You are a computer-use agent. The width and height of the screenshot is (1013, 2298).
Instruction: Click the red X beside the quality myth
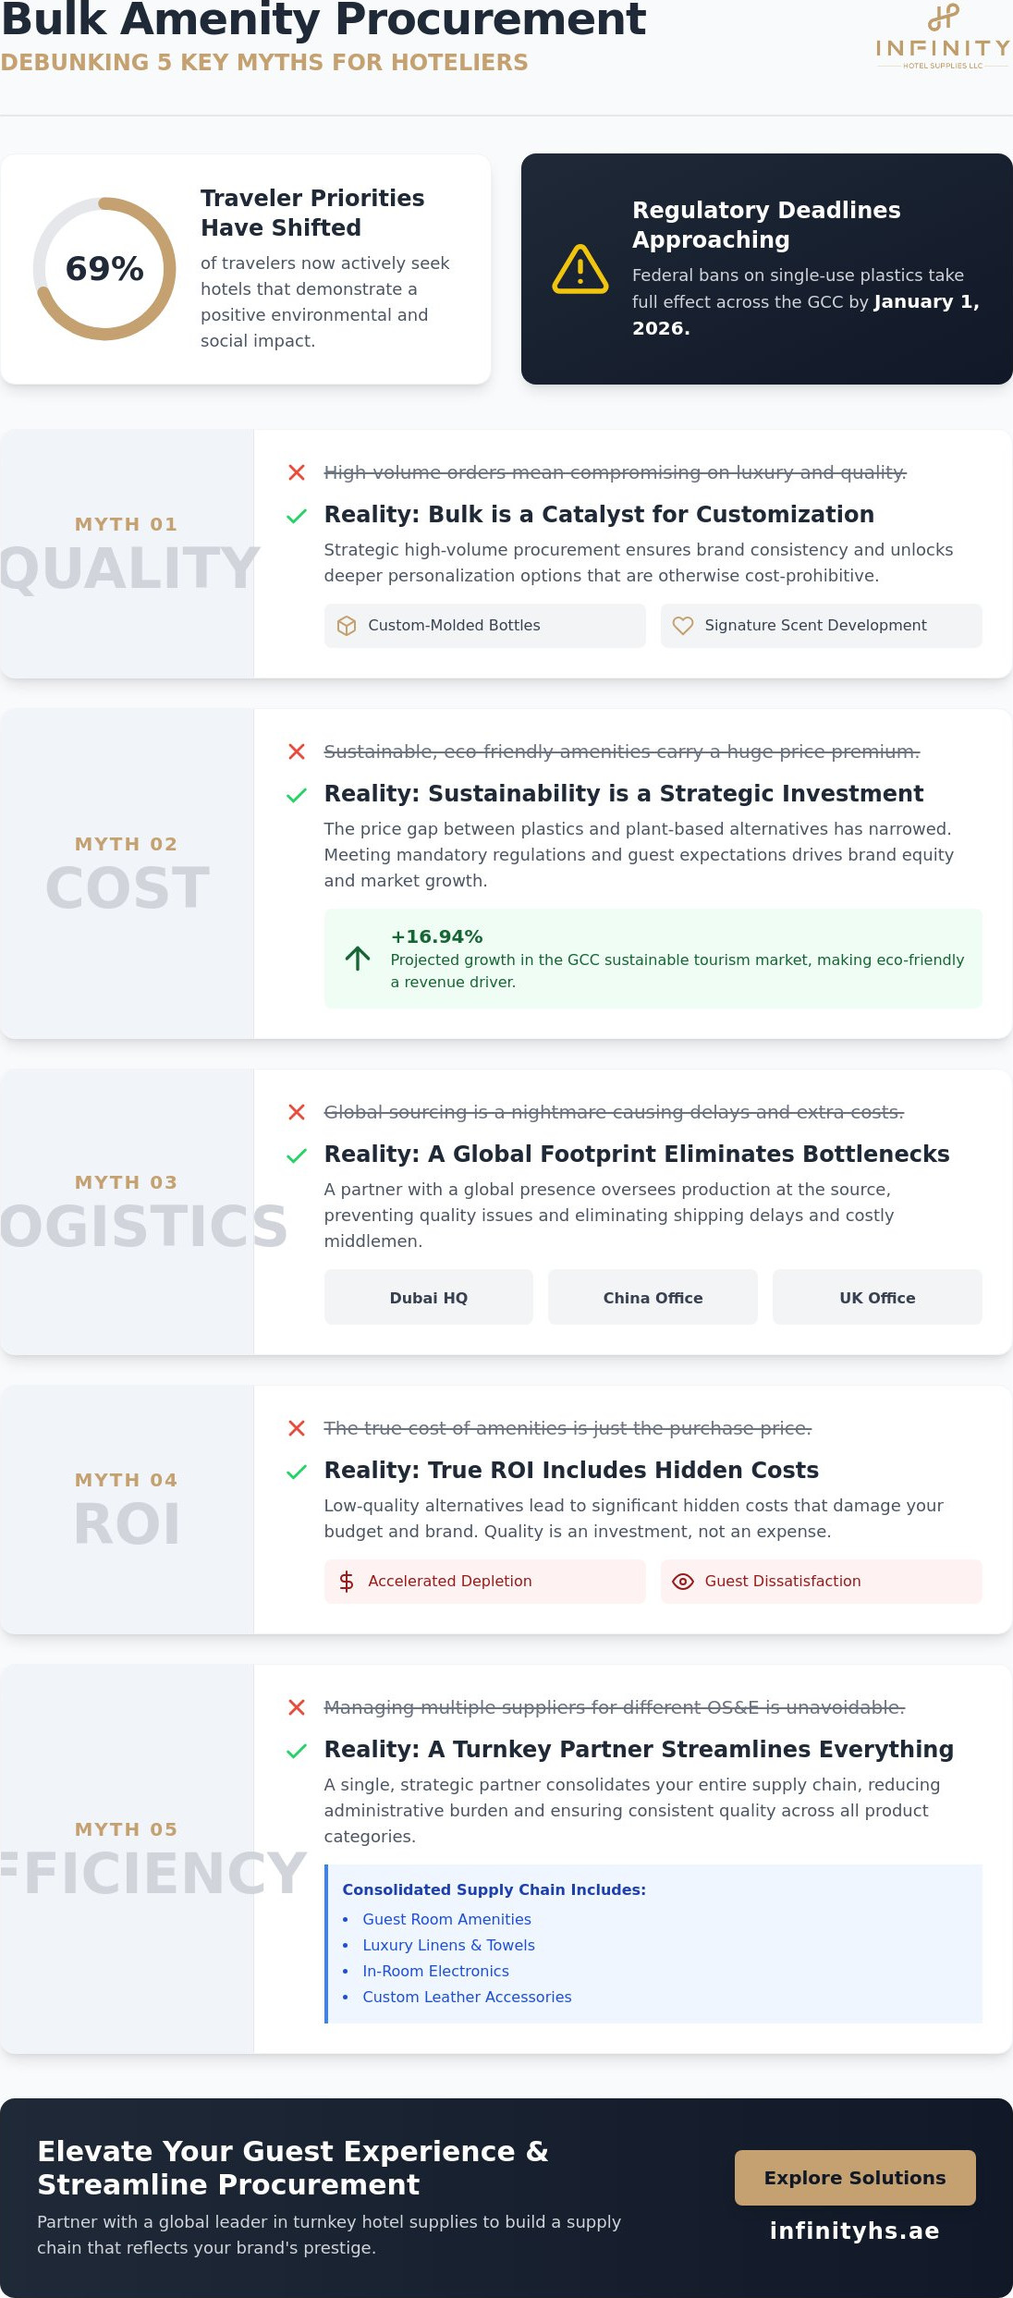coord(297,472)
